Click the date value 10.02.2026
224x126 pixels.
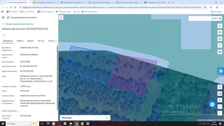[x=25, y=62]
